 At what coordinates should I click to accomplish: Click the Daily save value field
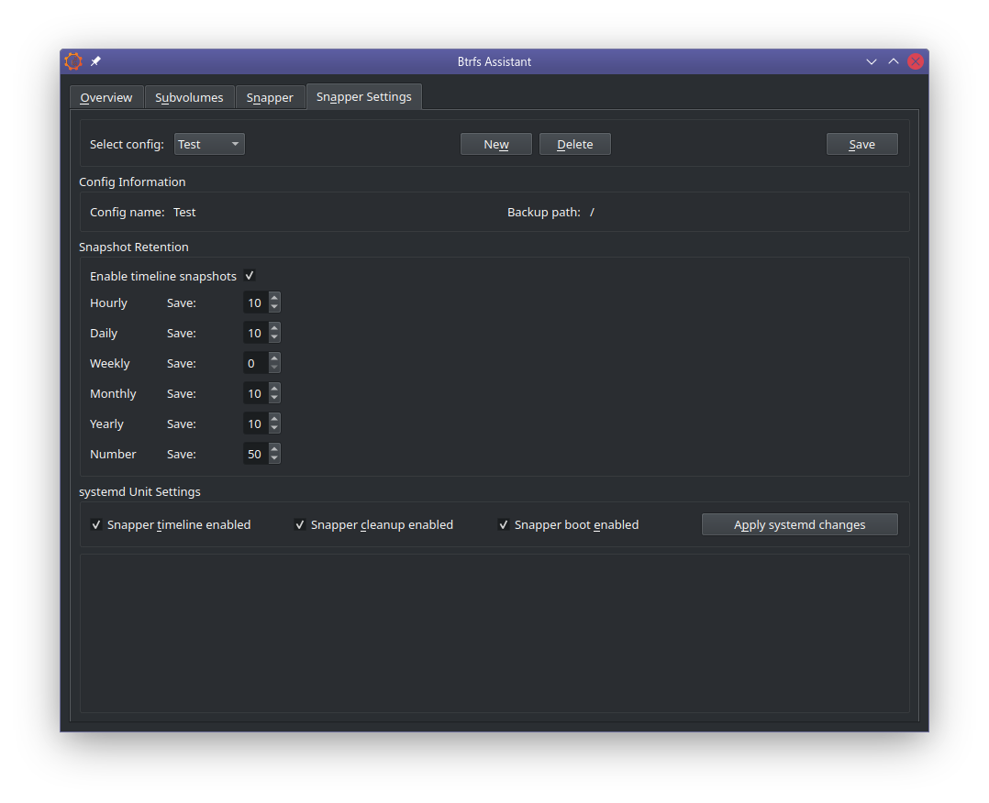point(255,333)
